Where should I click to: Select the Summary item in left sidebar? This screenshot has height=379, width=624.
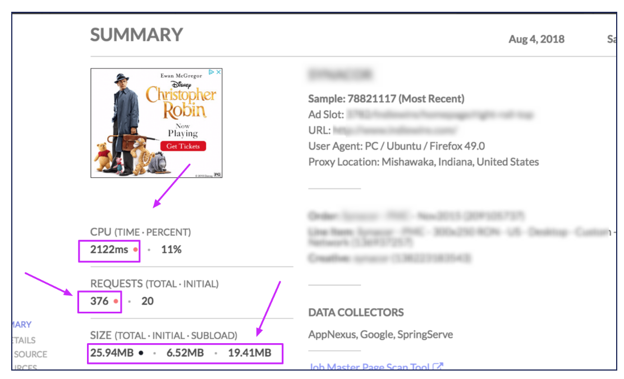(x=21, y=325)
